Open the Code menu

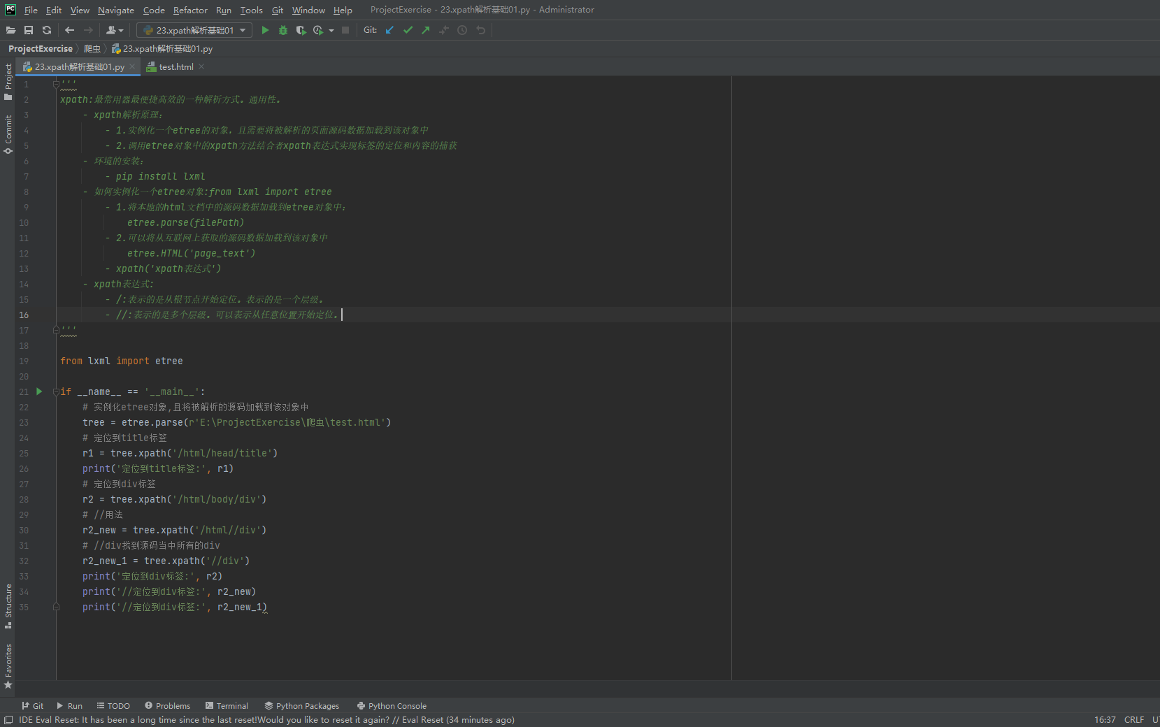[x=154, y=10]
